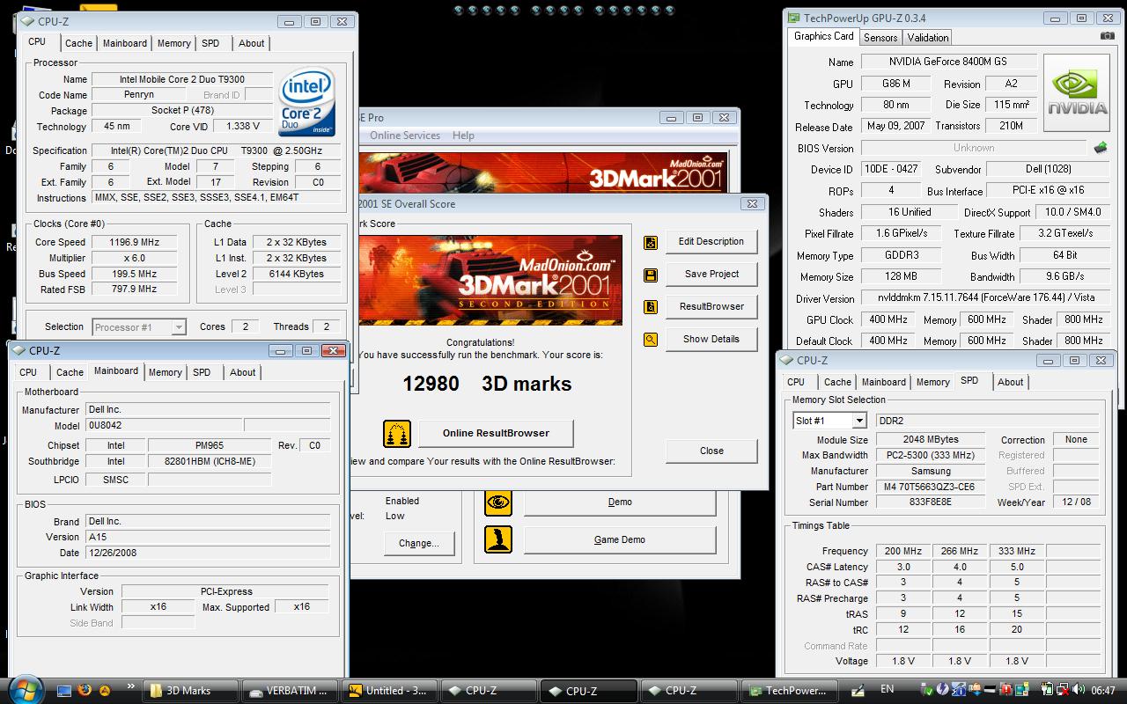Viewport: 1127px width, 704px height.
Task: Click the GPU-Z screenshot camera icon
Action: click(1108, 36)
